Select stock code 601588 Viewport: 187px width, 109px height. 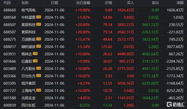click(x=10, y=98)
